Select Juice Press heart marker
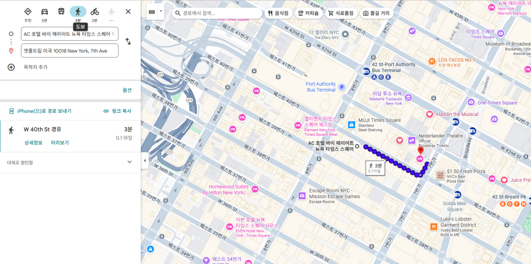 tap(504, 180)
